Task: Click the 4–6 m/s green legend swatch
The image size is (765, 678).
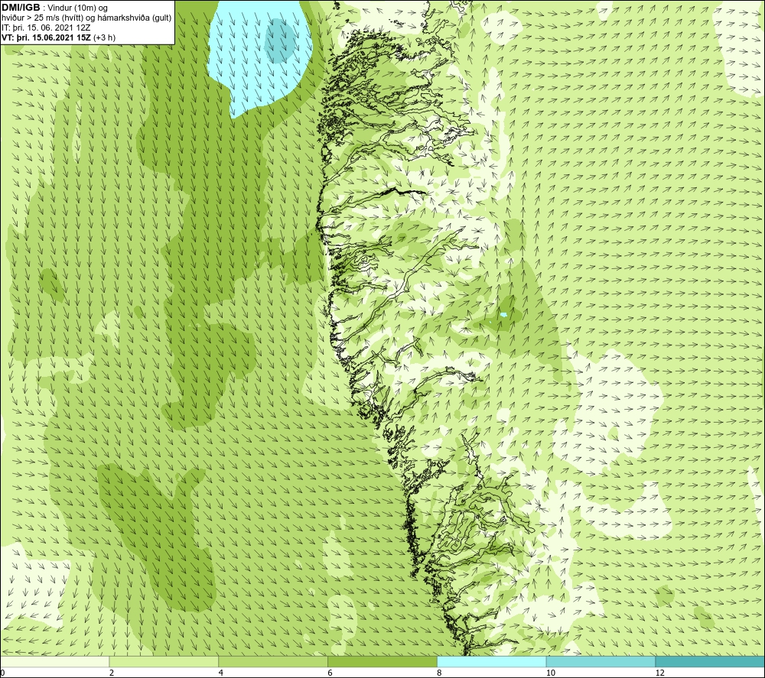Action: pos(273,662)
